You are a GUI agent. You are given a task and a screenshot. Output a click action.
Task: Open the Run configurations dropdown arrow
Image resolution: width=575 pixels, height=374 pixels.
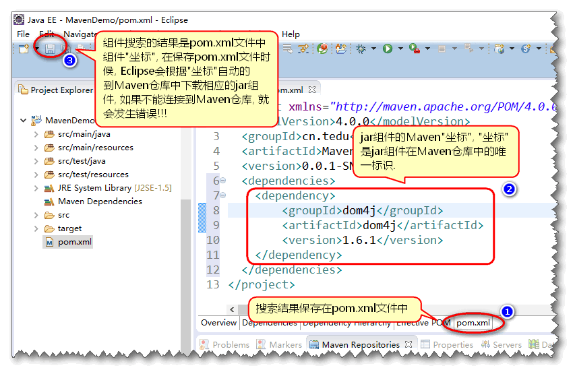point(400,49)
